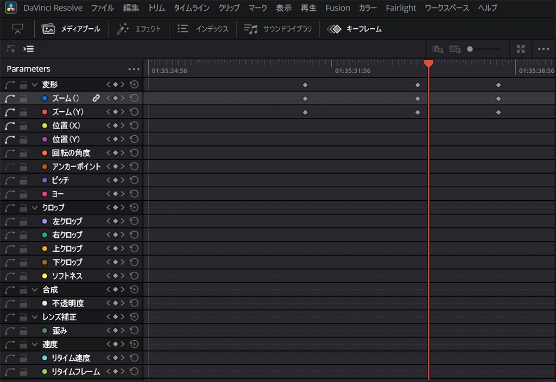Toggle curve display for 位置 (Y)
Viewport: 556px width, 382px height.
10,139
